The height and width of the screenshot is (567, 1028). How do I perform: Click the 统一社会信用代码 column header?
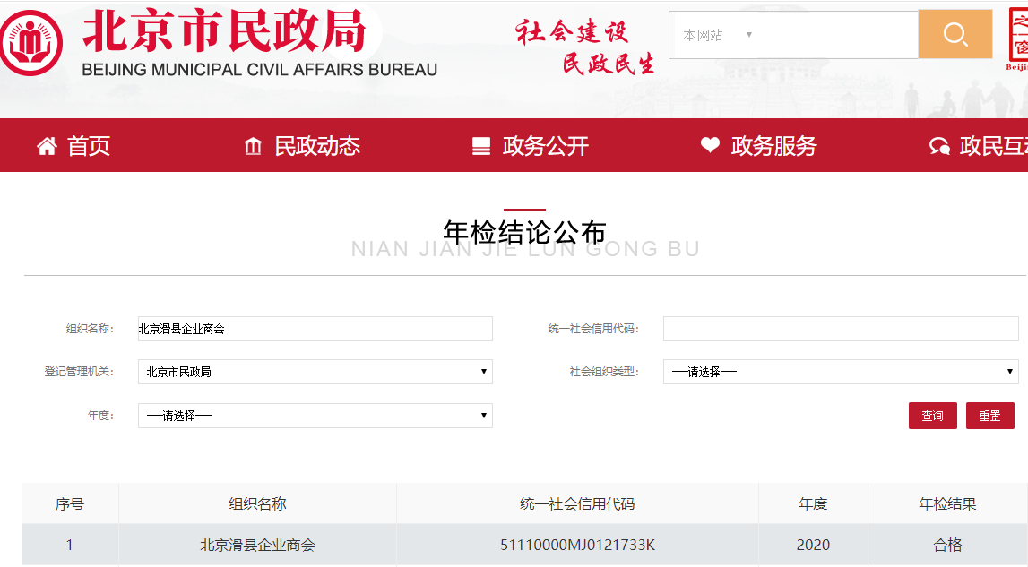pyautogui.click(x=577, y=503)
